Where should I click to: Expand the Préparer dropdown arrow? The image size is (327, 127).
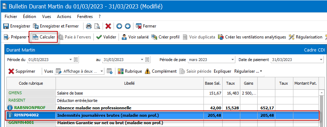pyautogui.click(x=28, y=37)
